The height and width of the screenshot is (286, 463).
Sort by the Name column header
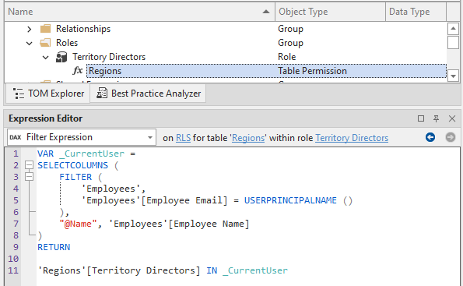(139, 12)
